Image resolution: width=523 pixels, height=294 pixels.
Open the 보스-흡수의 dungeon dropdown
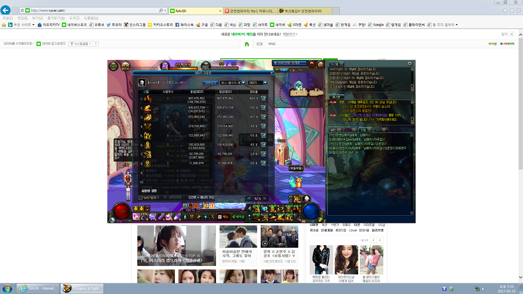pos(243,83)
